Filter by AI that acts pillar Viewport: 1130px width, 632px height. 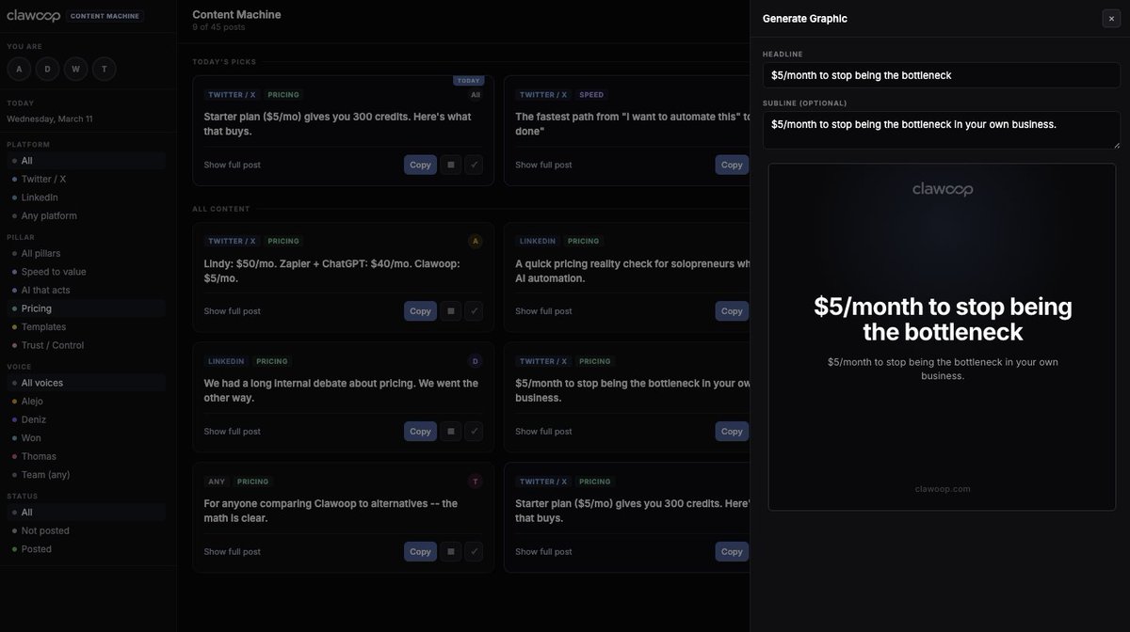click(x=87, y=290)
